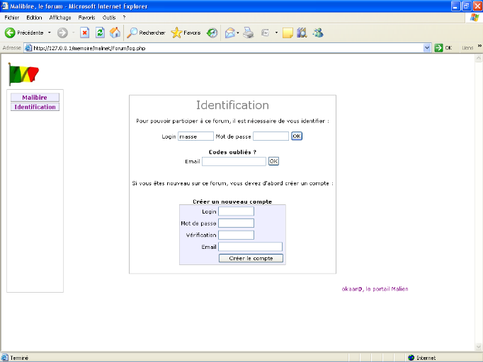Open the Messenger people icon
The height and width of the screenshot is (362, 483).
(318, 33)
